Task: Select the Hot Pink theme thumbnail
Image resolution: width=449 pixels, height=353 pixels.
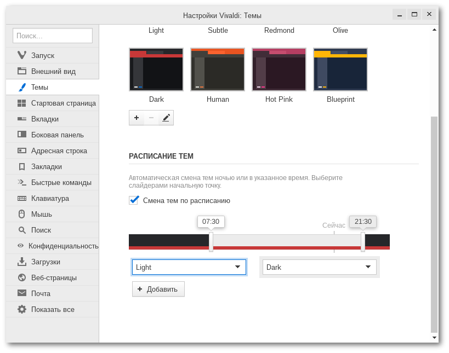Action: (x=279, y=70)
